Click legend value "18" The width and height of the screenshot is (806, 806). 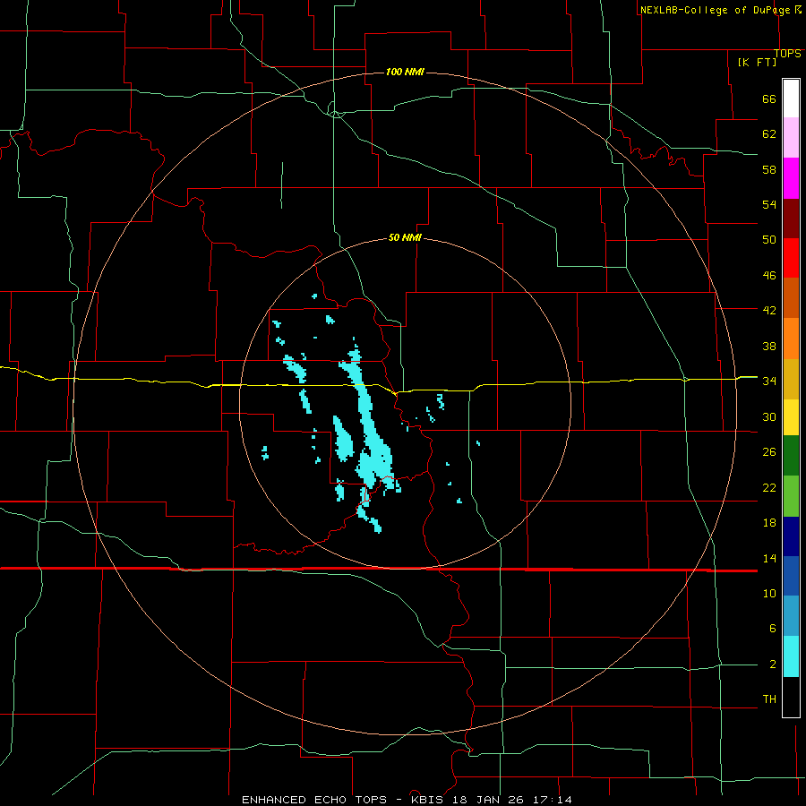pyautogui.click(x=769, y=523)
